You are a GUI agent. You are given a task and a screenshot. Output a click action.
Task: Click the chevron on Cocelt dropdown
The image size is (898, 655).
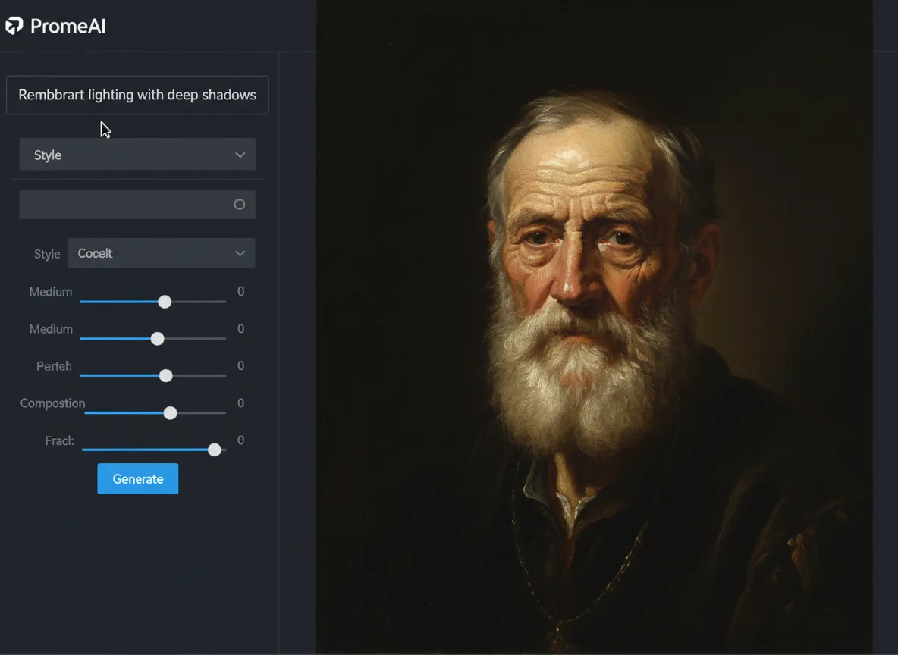240,253
